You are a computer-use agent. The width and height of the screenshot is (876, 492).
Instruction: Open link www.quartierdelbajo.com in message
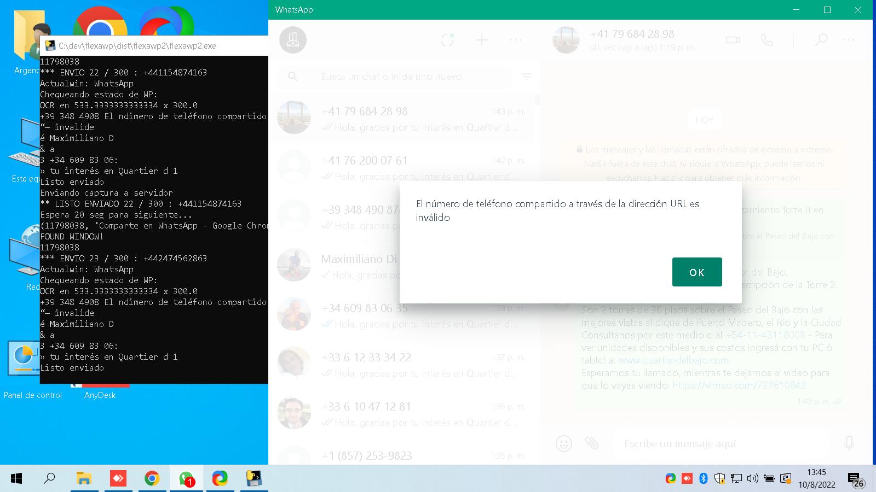coord(673,360)
